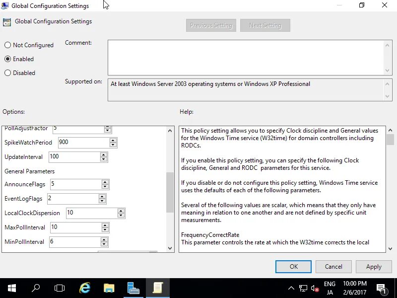Click the Next Setting button
Viewport: 397px width, 298px height.
265,25
